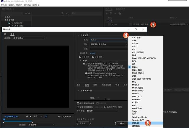The height and width of the screenshot is (128, 189).
Task: Collapse the 摘要 summary section
Action: pyautogui.click(x=81, y=60)
